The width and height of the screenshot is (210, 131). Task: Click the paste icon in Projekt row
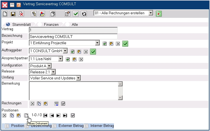111,44
